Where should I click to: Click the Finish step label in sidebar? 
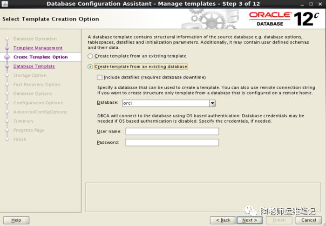pos(20,139)
